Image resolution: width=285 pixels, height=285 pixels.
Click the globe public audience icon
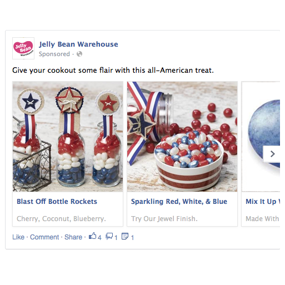click(x=79, y=54)
